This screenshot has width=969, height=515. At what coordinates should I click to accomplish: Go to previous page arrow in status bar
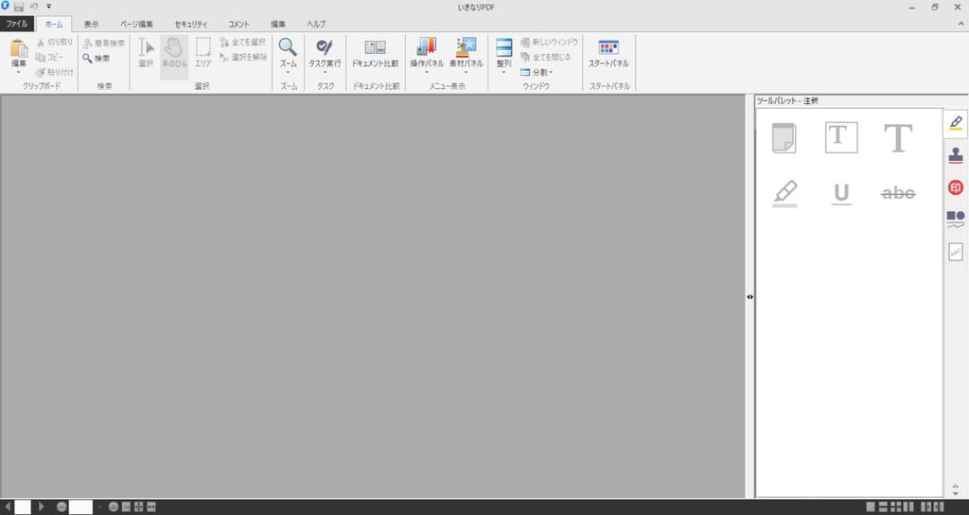(8, 507)
